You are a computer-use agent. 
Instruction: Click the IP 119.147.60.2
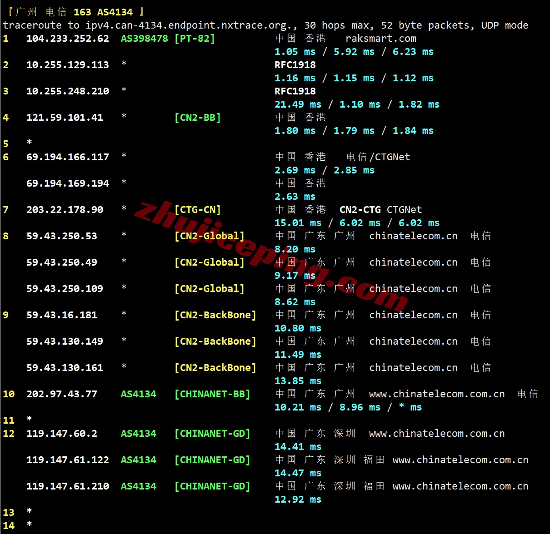62,434
